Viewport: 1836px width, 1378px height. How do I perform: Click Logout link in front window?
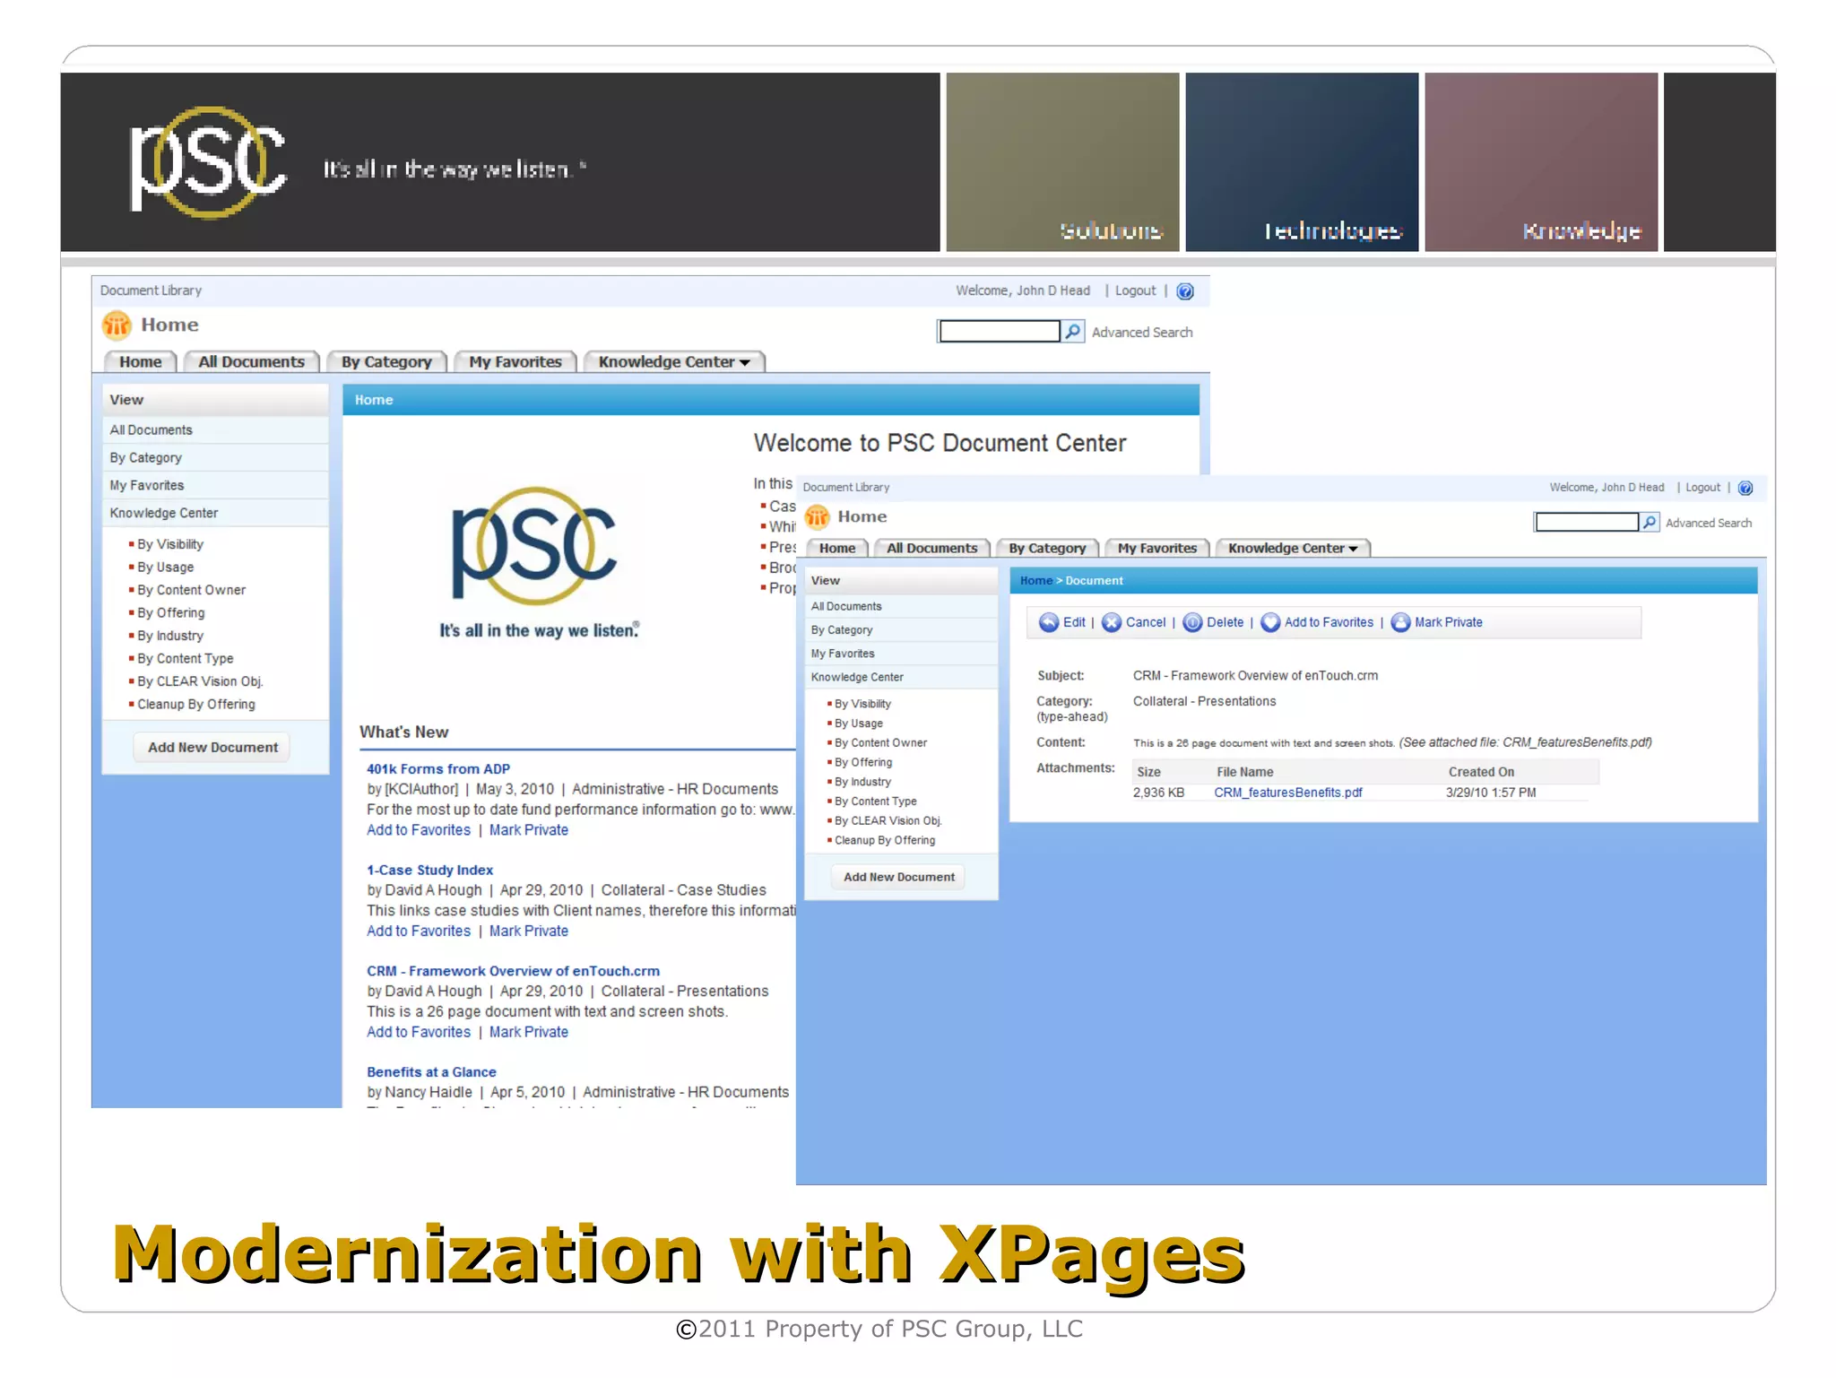pos(1702,488)
